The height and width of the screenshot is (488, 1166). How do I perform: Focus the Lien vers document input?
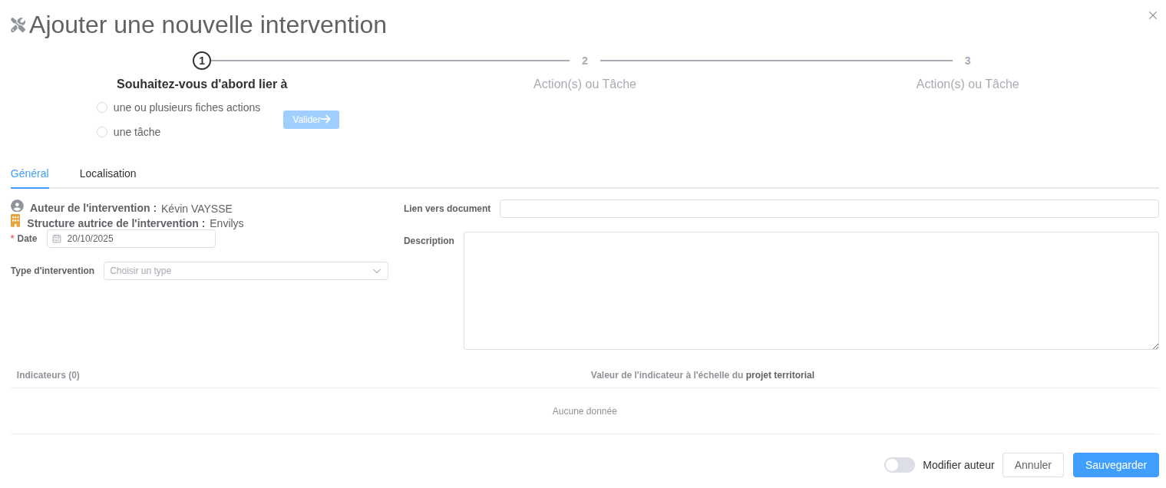pyautogui.click(x=829, y=209)
